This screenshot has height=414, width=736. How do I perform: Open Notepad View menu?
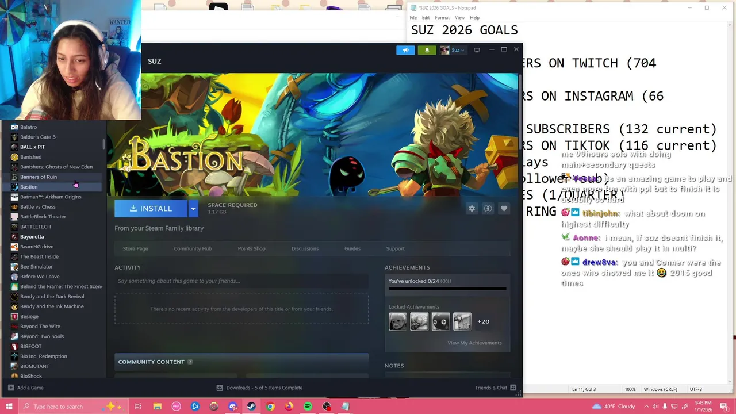pyautogui.click(x=459, y=18)
